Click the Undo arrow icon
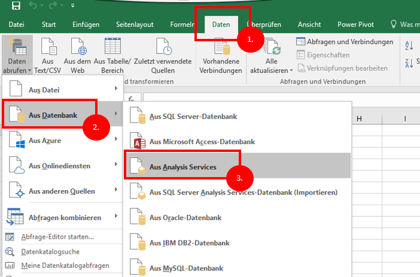Image resolution: width=420 pixels, height=277 pixels. pyautogui.click(x=33, y=5)
